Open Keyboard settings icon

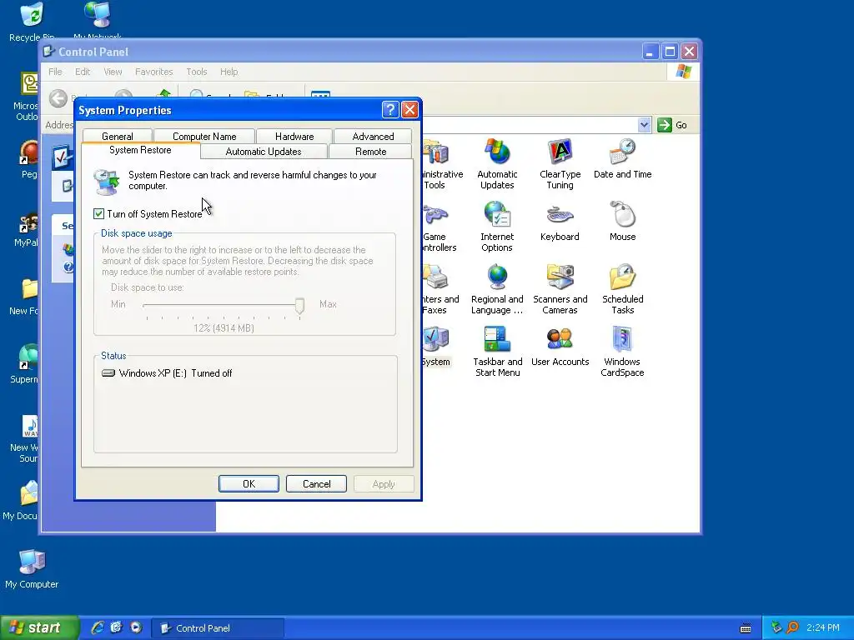pos(560,222)
